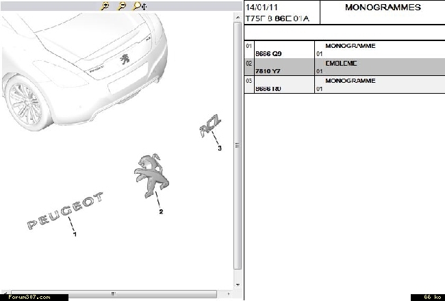Select the PEUGEOT lettering monogram part
445x301 pixels.
tap(66, 210)
